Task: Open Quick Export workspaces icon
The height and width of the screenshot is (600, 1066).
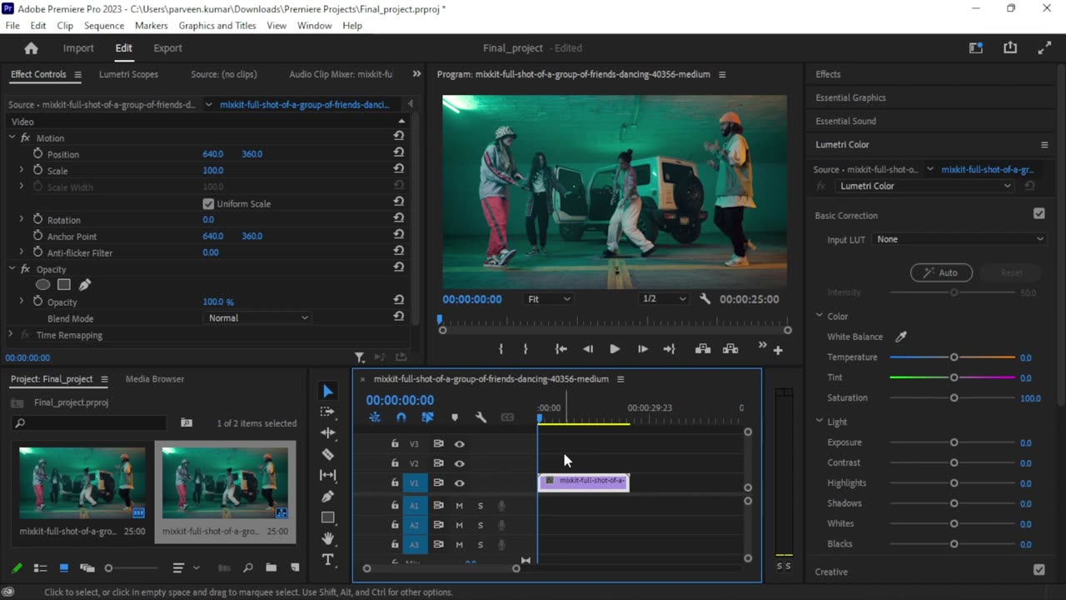Action: pos(976,48)
